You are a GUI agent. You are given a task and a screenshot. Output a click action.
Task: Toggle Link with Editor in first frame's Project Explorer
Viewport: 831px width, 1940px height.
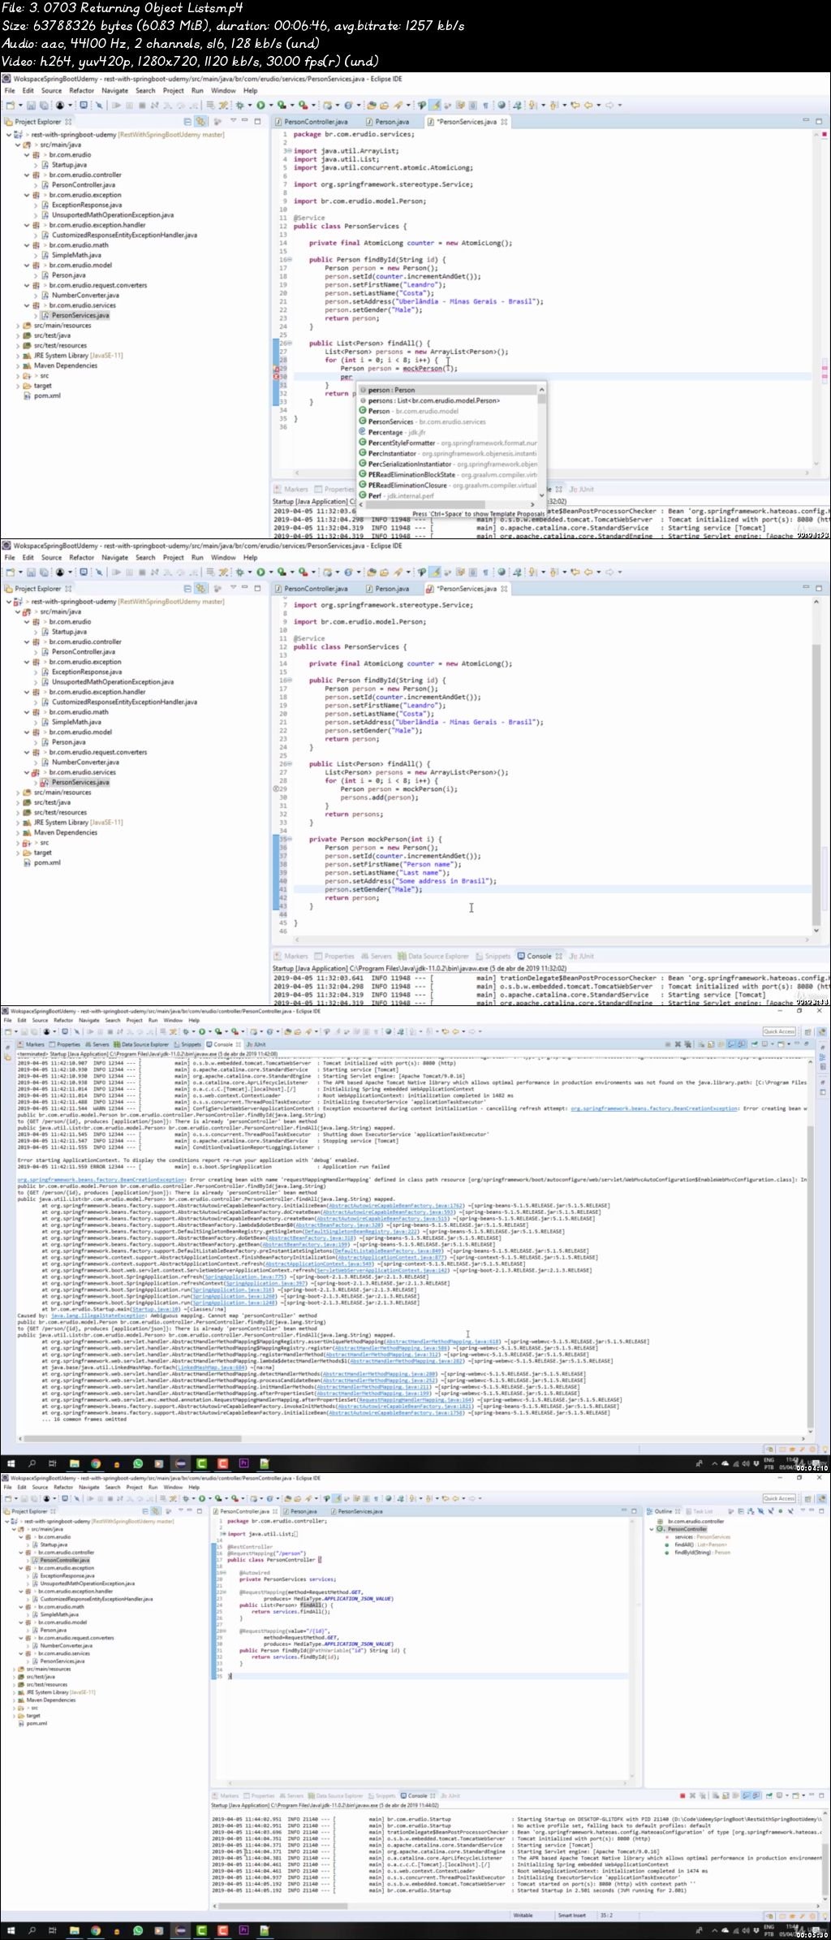200,122
